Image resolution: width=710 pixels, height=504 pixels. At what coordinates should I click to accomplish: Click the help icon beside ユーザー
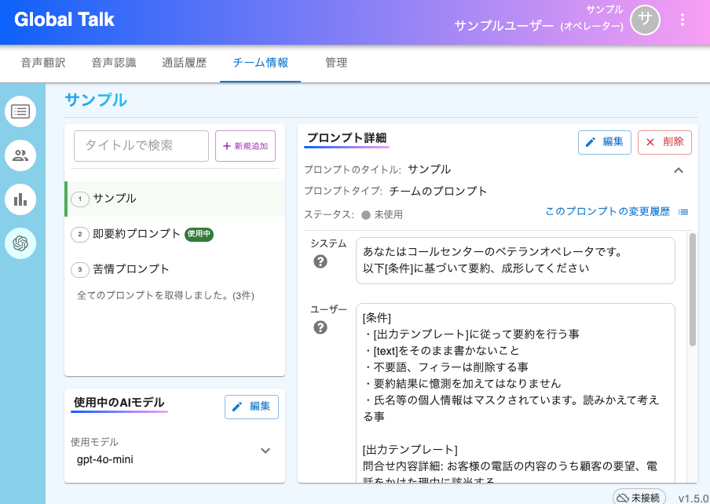[320, 327]
